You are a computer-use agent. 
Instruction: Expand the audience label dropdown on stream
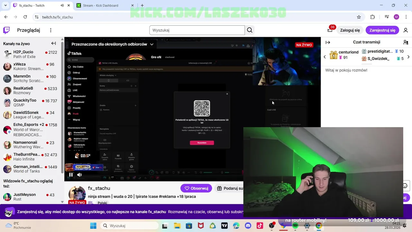click(152, 44)
